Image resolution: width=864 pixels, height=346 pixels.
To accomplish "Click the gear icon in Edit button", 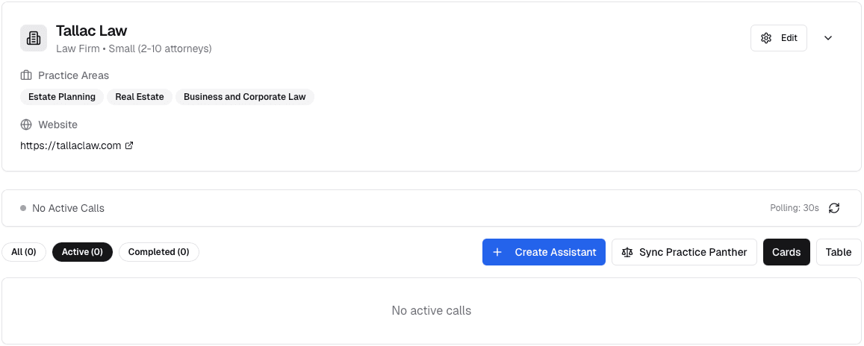I will tap(765, 38).
